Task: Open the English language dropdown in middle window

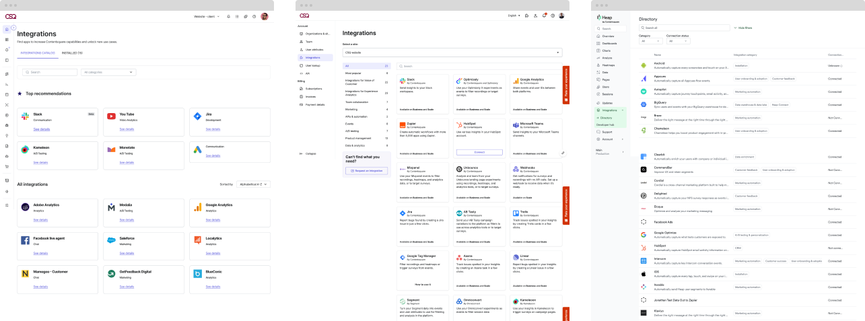Action: (x=514, y=15)
